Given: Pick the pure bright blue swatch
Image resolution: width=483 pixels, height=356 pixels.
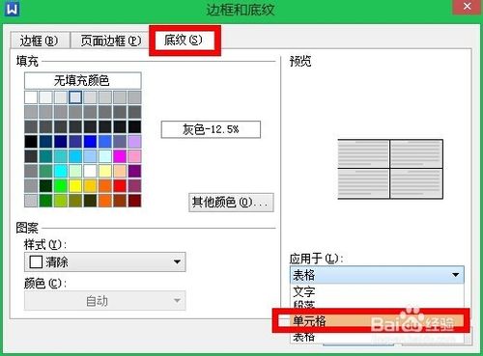Looking at the screenshot, I should pyautogui.click(x=90, y=142).
